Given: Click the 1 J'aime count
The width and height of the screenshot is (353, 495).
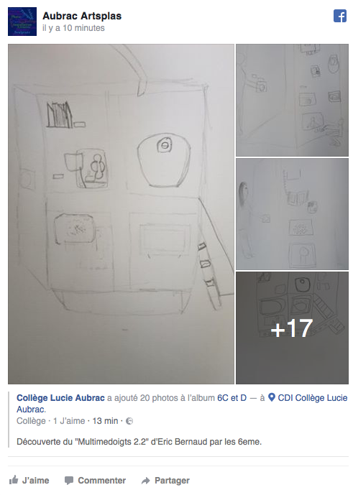Looking at the screenshot, I should 69,421.
